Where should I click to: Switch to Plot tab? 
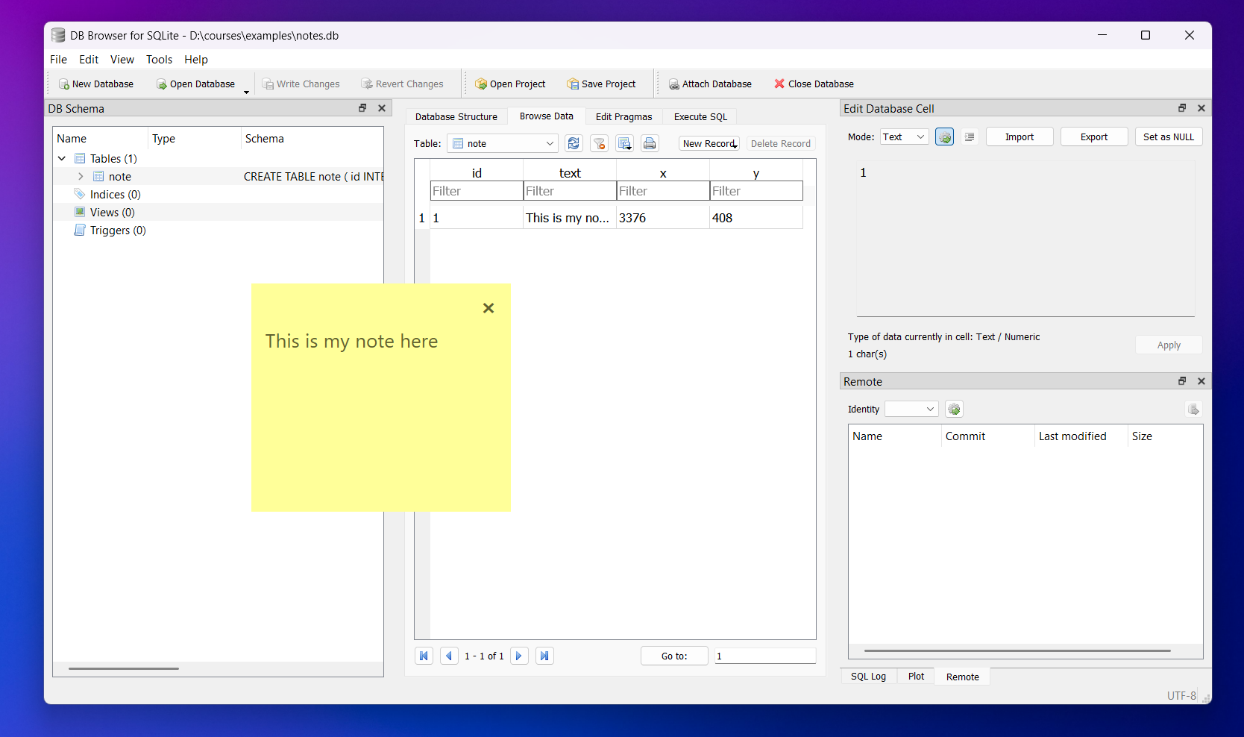point(916,677)
